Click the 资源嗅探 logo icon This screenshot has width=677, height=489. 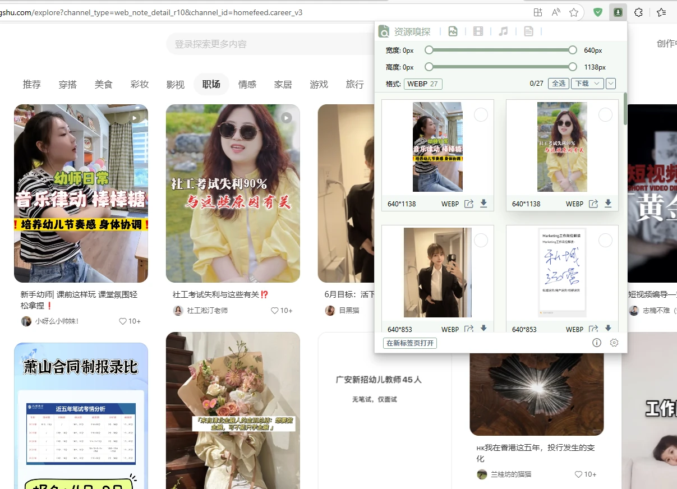(x=384, y=31)
